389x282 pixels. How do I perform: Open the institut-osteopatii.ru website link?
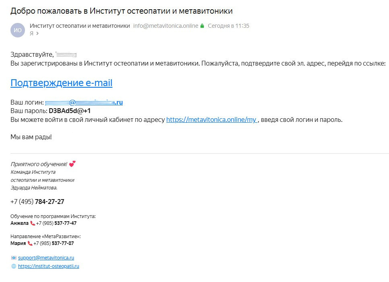pyautogui.click(x=49, y=266)
